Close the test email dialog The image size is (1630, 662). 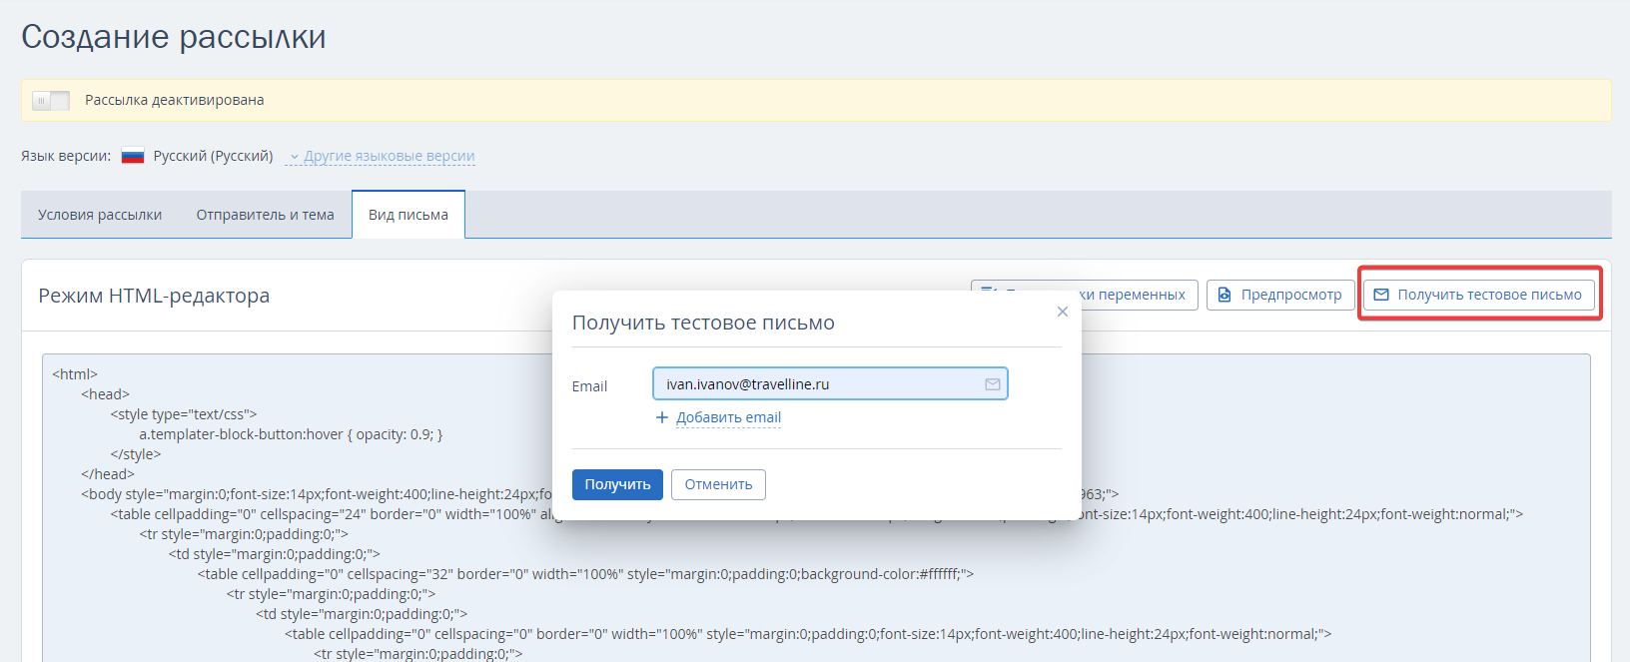click(1062, 312)
